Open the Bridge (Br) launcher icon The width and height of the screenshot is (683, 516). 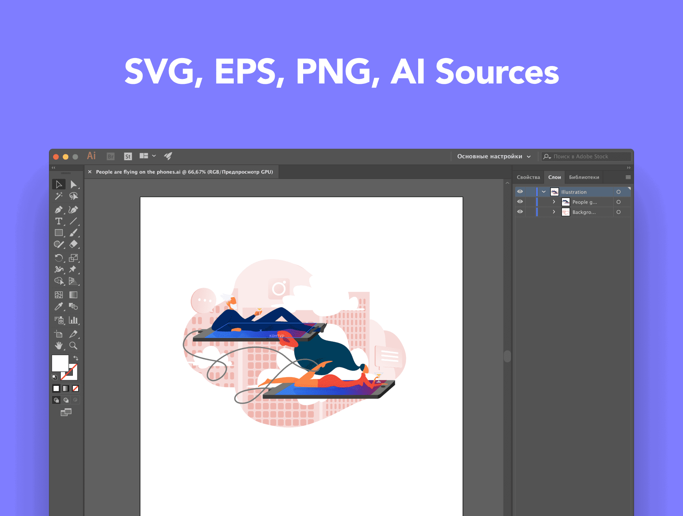(x=110, y=156)
